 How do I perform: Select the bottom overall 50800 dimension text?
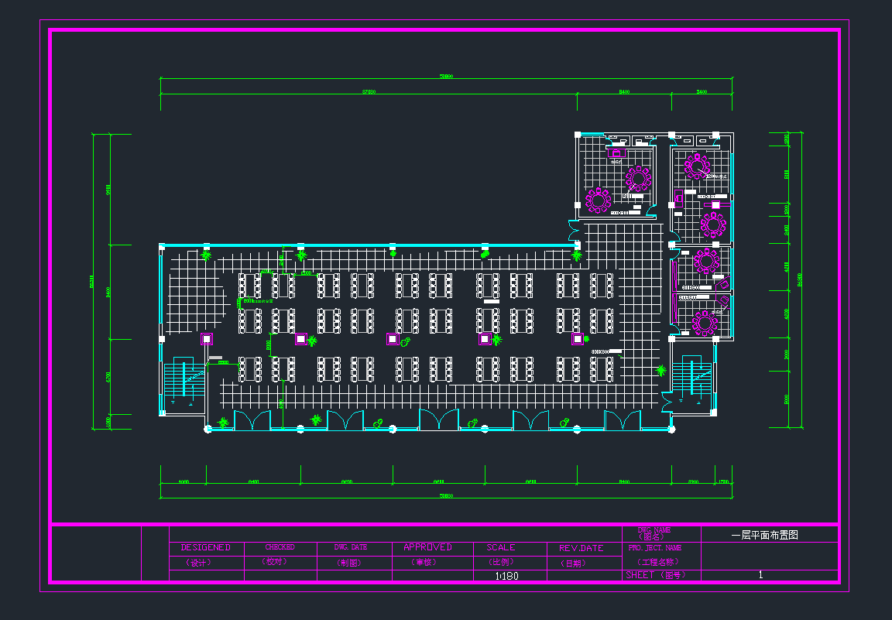click(x=446, y=495)
